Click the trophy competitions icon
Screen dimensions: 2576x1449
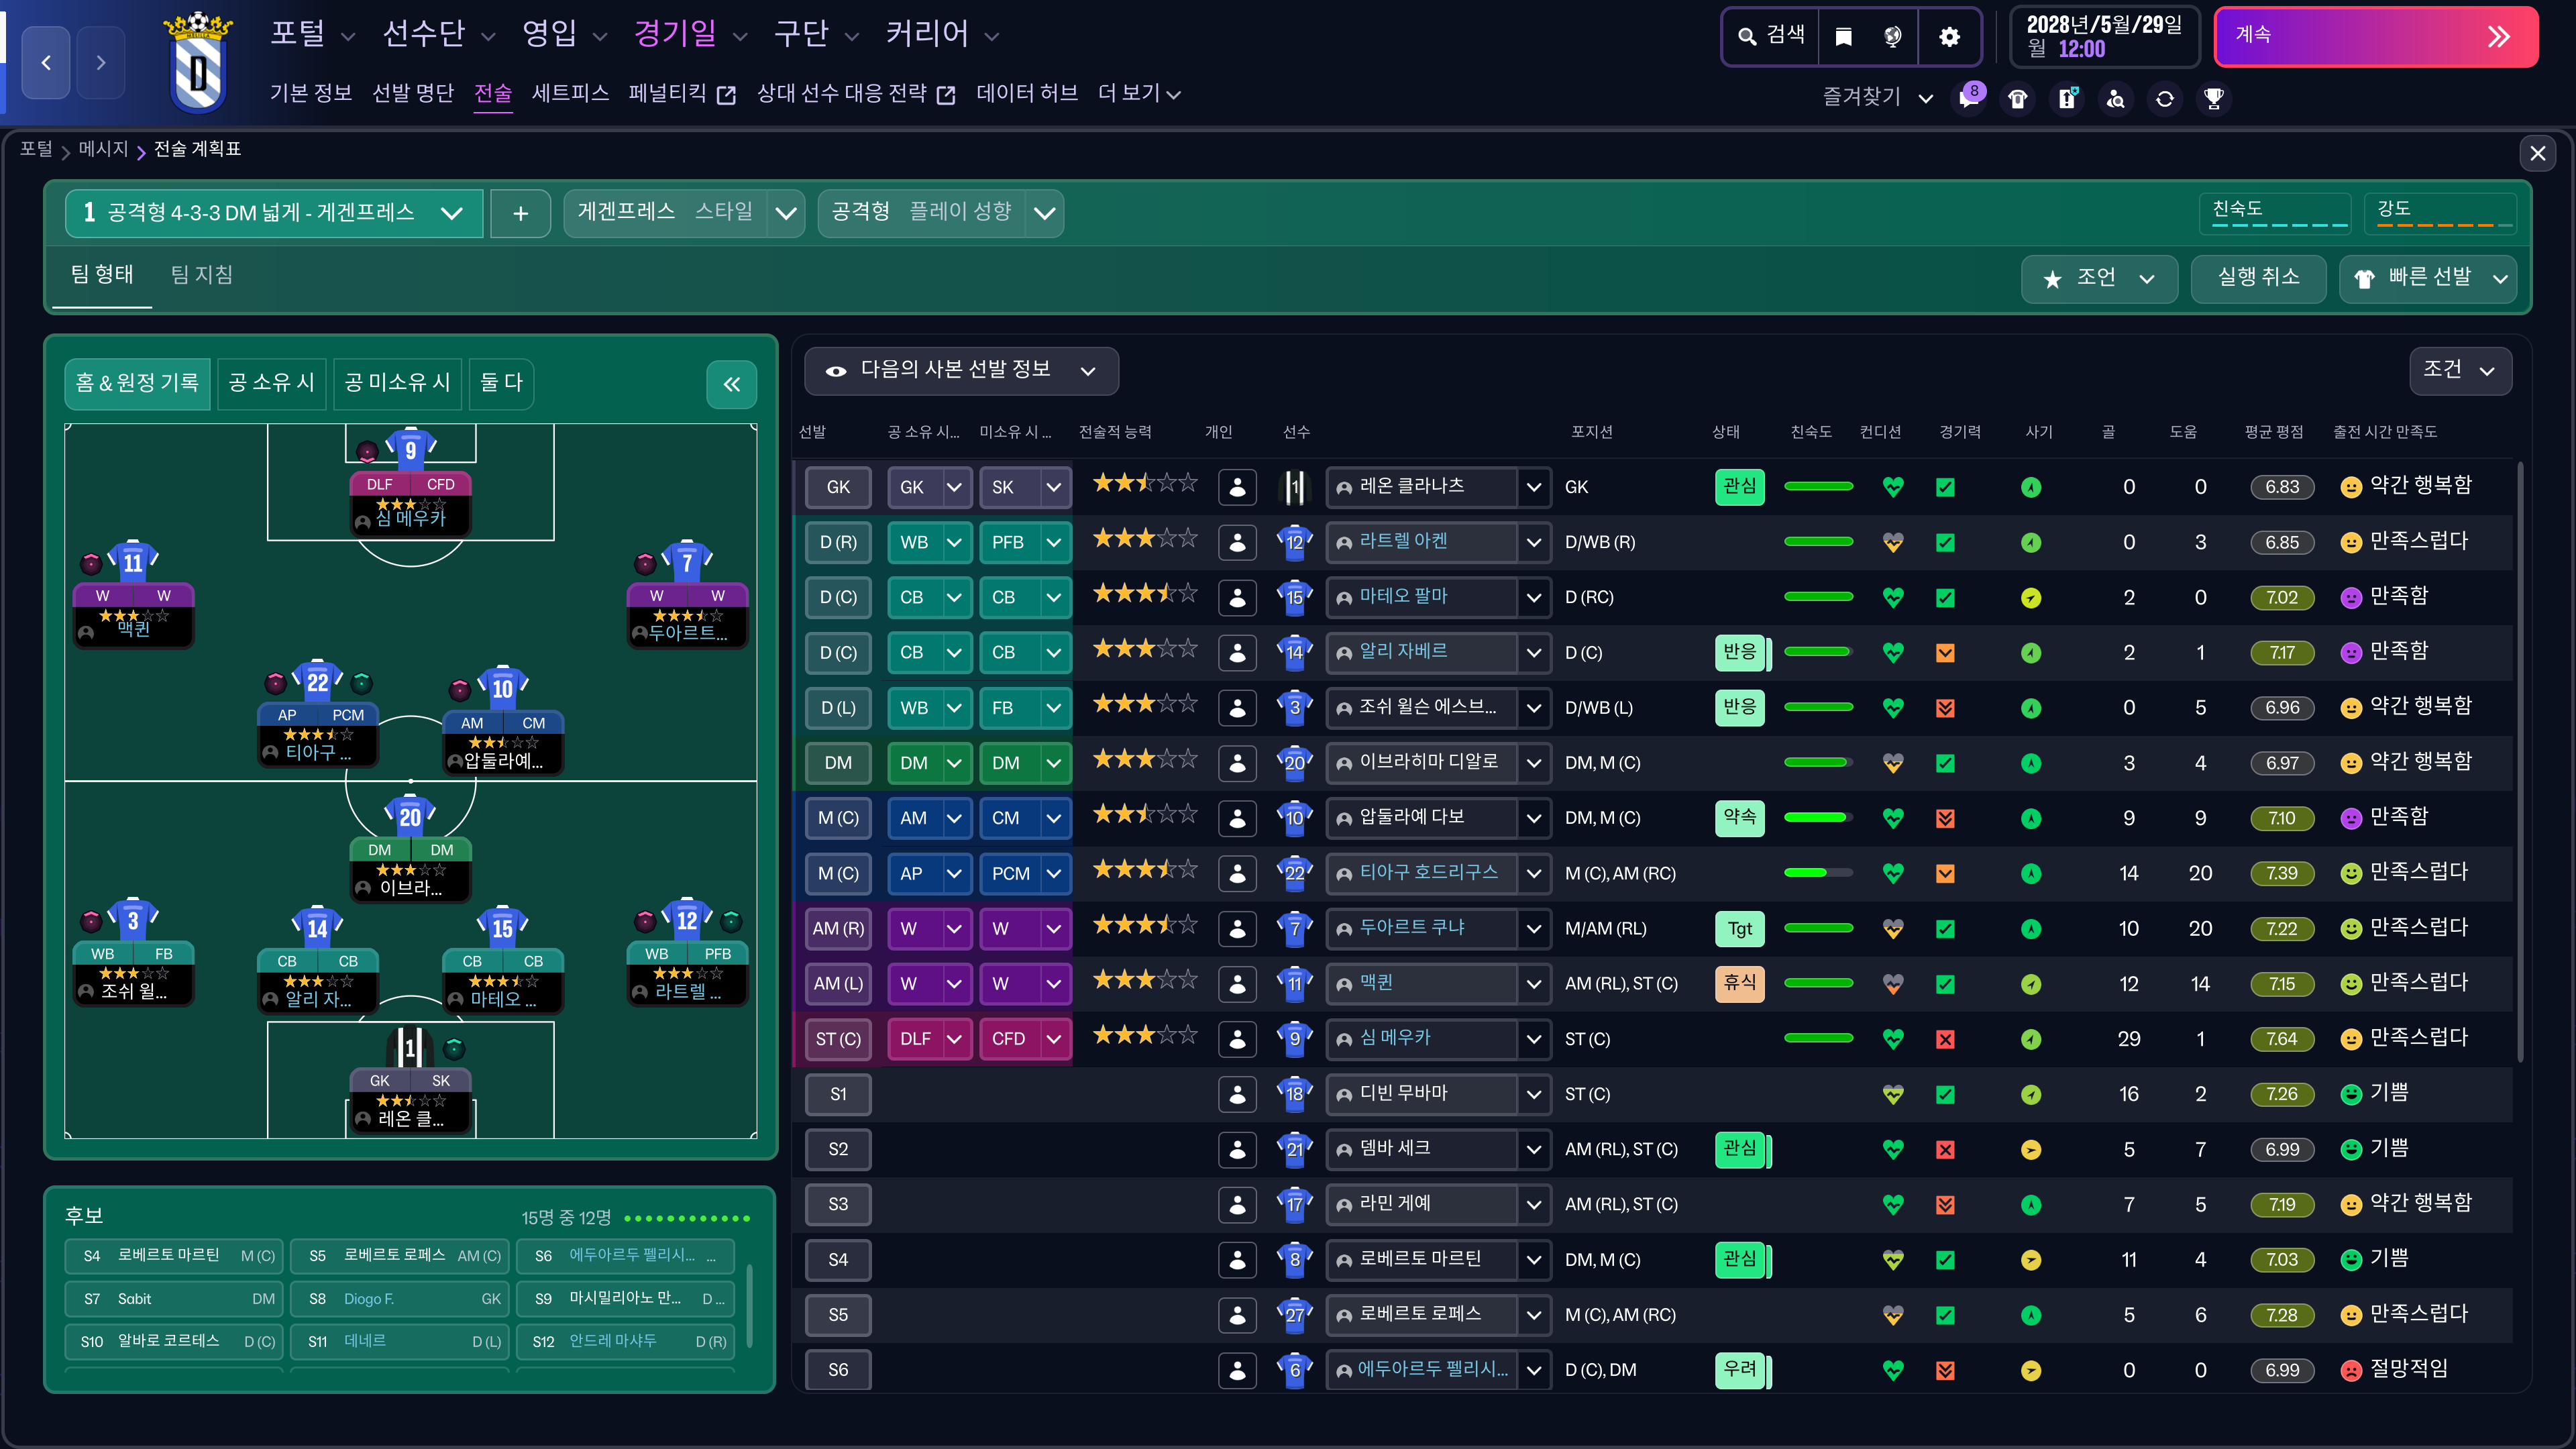pos(2214,99)
